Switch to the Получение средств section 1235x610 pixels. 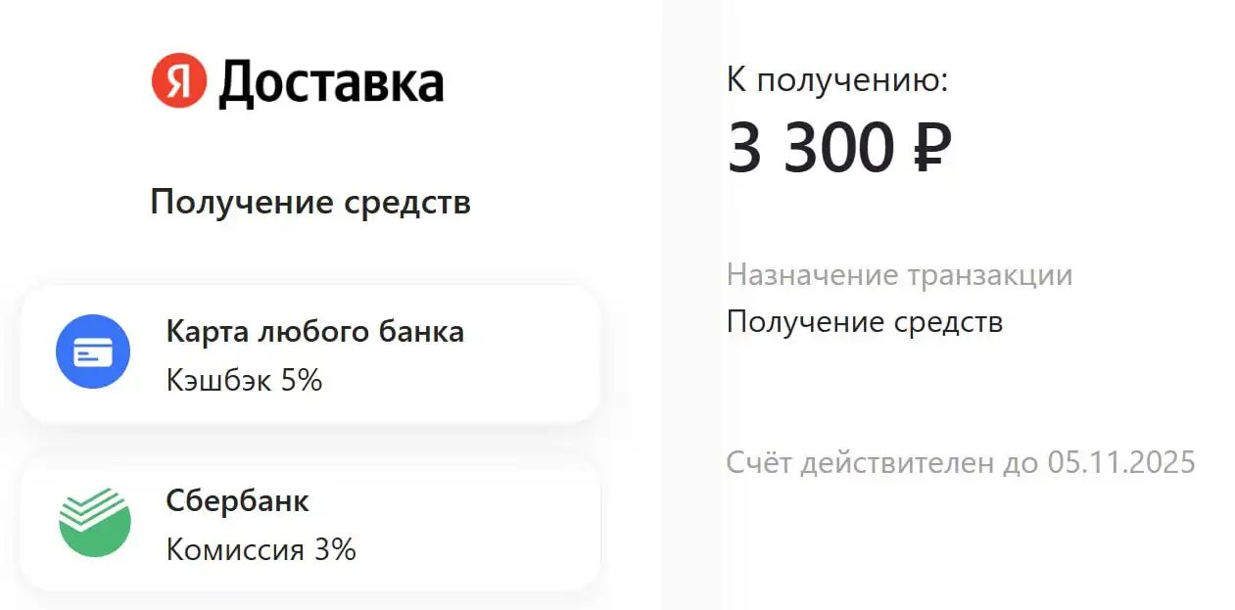point(309,203)
